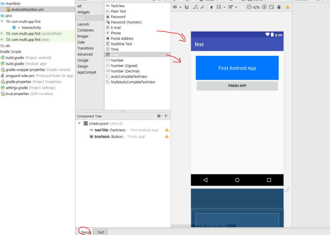330x235 pixels.
Task: Select the Design tab
Action: 86,232
